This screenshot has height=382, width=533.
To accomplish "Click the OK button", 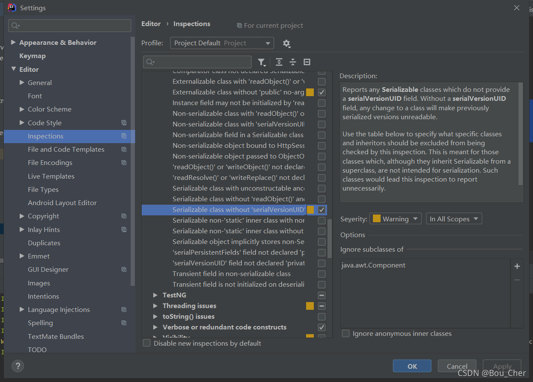I will pyautogui.click(x=412, y=366).
